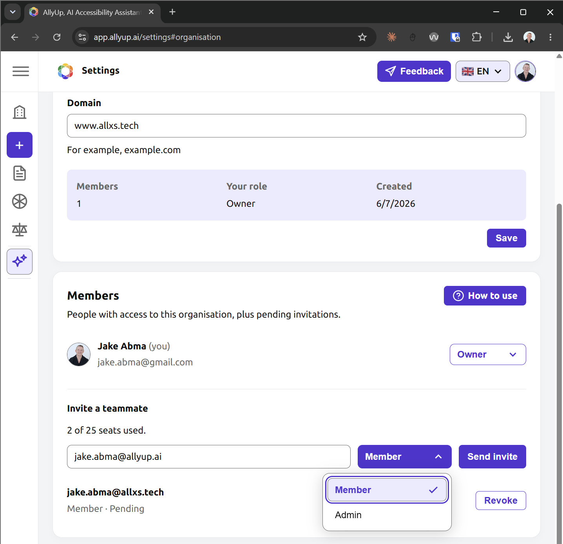Viewport: 563px width, 544px height.
Task: Open the sparkles AI icon in sidebar
Action: 20,261
